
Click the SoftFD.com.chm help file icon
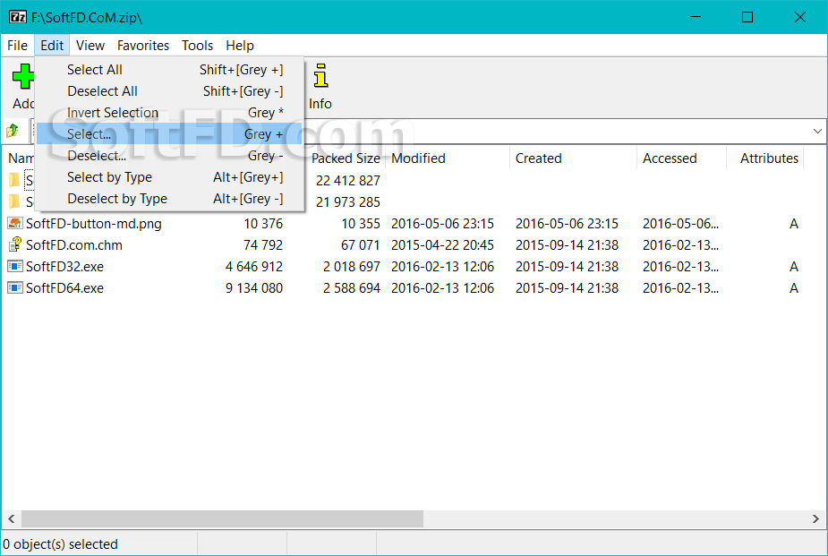tap(15, 245)
